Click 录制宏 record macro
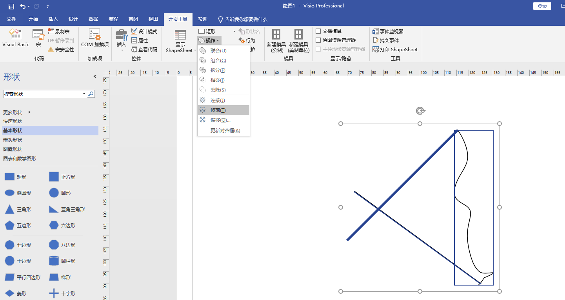 [x=59, y=31]
